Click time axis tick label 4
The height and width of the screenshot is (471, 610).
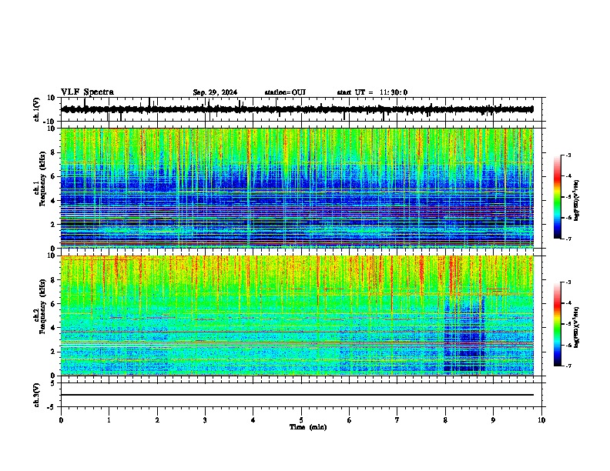tap(253, 420)
